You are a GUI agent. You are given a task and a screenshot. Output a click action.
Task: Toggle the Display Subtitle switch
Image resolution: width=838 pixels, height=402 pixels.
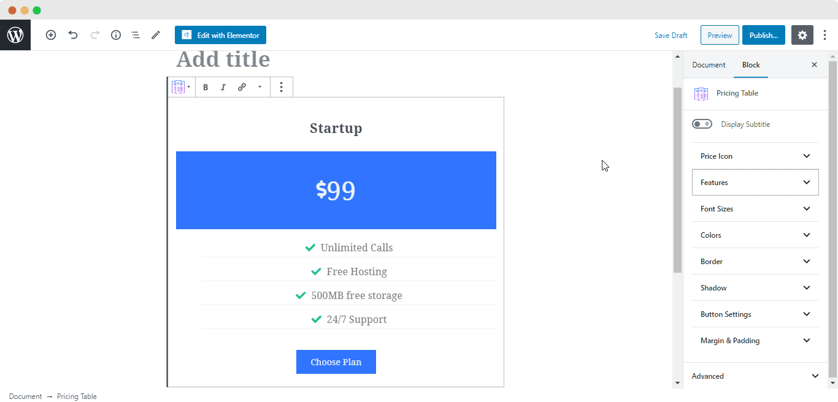(x=702, y=124)
